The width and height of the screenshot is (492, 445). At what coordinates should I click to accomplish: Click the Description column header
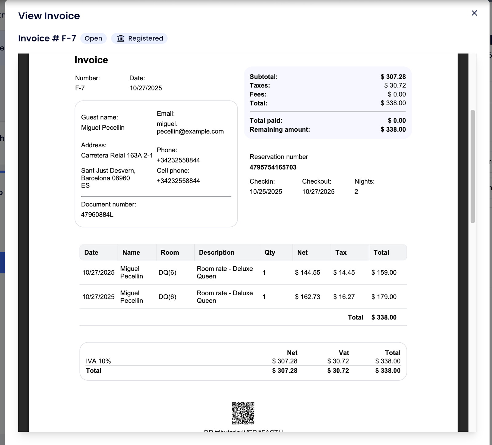click(216, 252)
